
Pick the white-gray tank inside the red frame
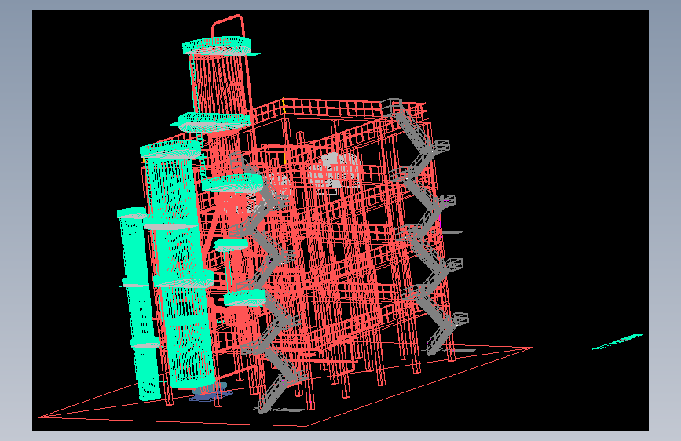[335, 173]
